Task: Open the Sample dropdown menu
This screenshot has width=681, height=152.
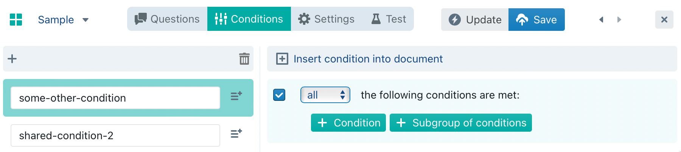Action: [x=63, y=20]
